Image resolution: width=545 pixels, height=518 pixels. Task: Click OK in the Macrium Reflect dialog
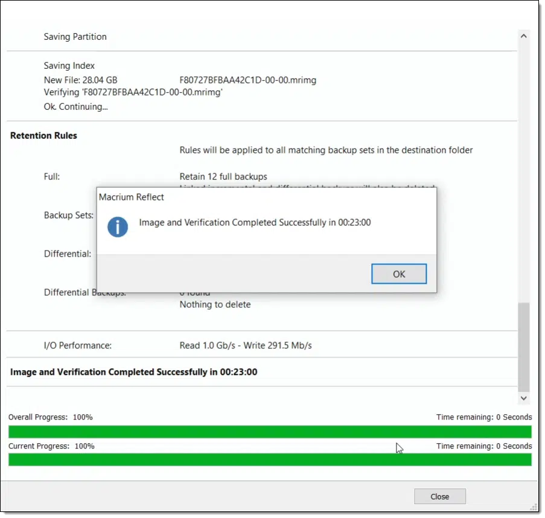click(399, 274)
